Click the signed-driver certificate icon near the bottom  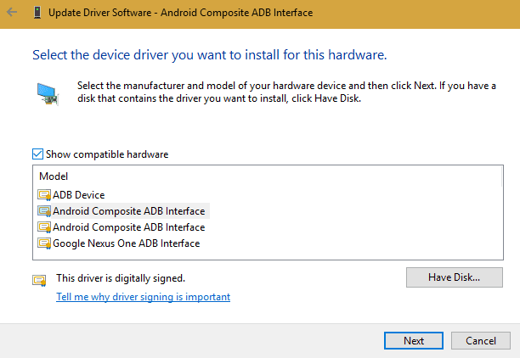click(x=39, y=281)
